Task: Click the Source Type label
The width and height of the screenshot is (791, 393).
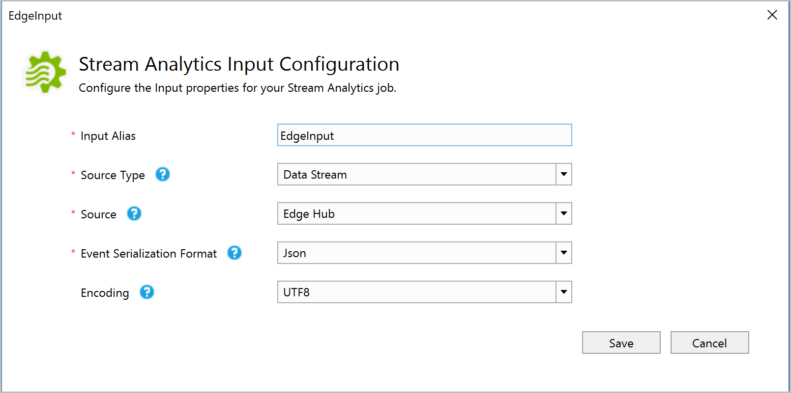Action: 113,175
